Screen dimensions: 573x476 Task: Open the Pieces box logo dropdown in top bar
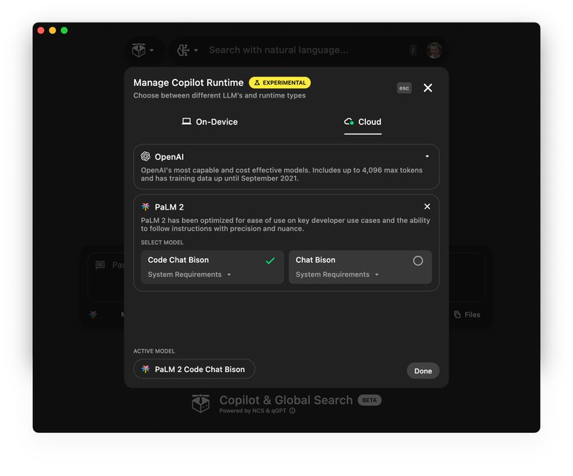[143, 50]
